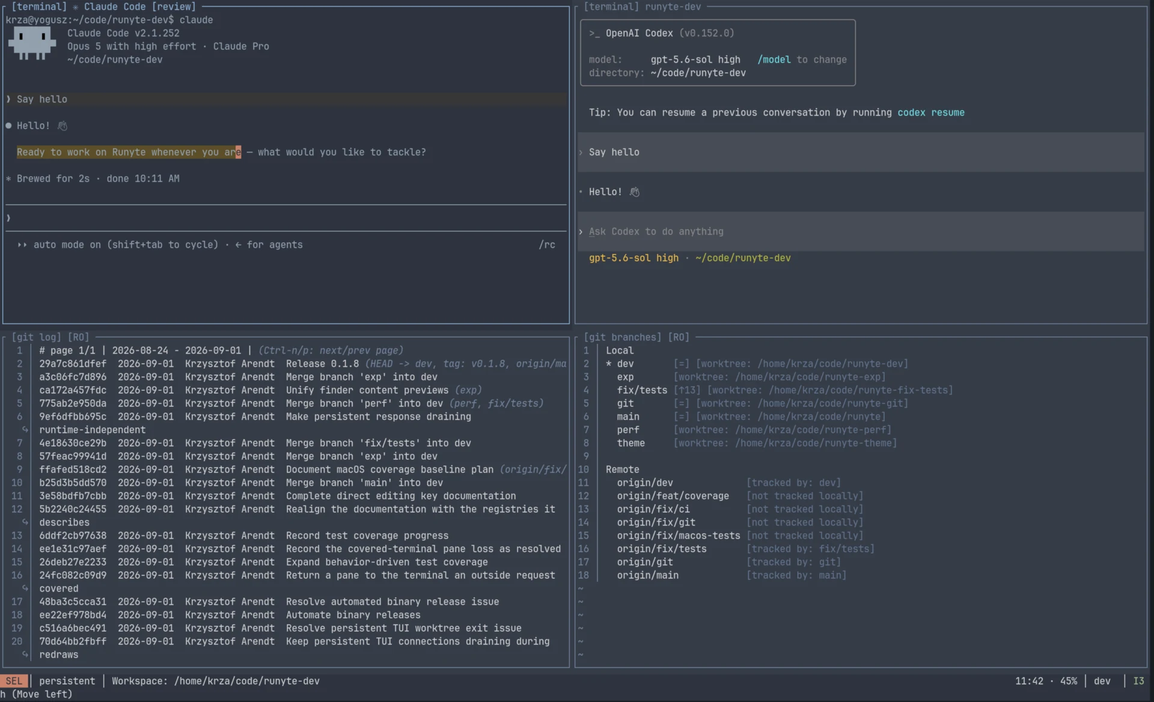Select remote branch origin/feat/coverage
This screenshot has width=1154, height=702.
click(x=673, y=496)
